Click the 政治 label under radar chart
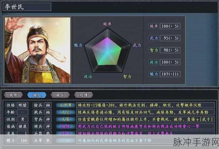Viewport: 219px width, 149px height. [88, 76]
